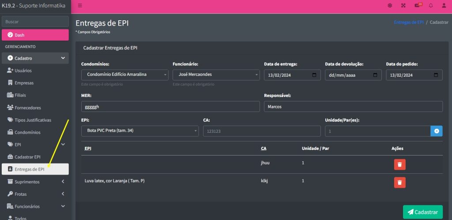Open settings via the gear icon
The height and width of the screenshot is (220, 452).
point(390,6)
